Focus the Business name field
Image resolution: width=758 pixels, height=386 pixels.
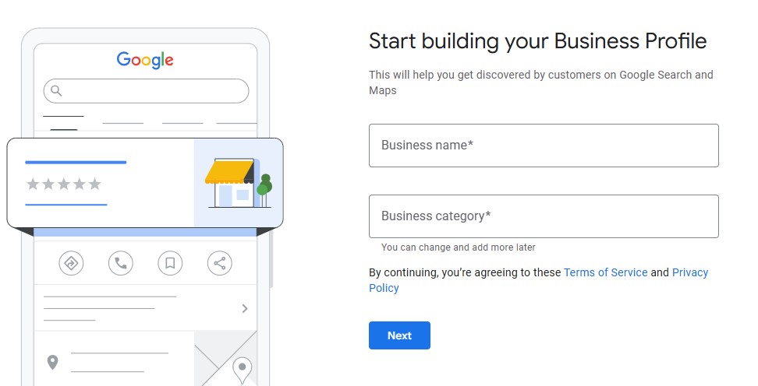pos(544,146)
